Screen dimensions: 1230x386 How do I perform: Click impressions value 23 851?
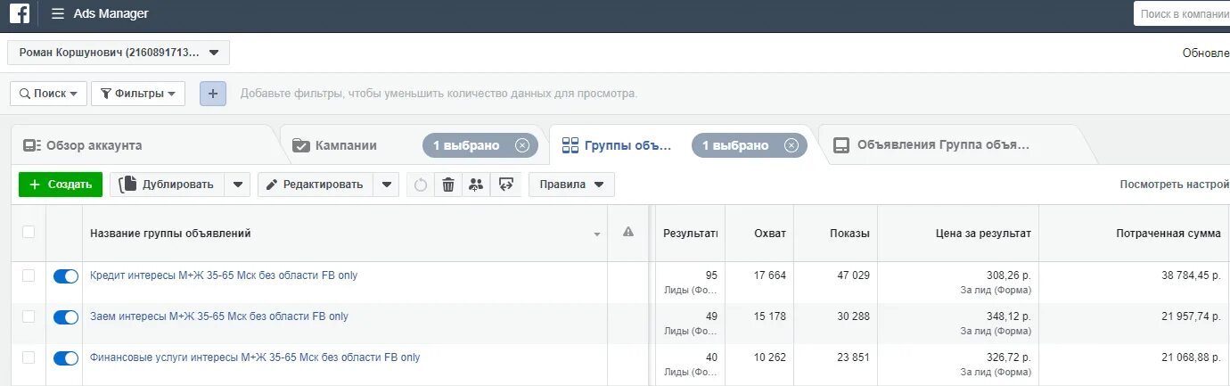[x=853, y=357]
